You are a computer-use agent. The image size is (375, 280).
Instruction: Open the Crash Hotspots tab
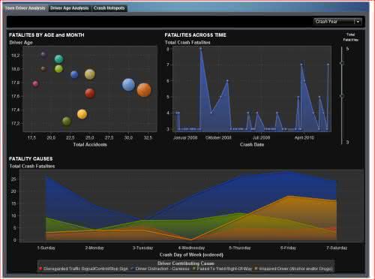(109, 8)
